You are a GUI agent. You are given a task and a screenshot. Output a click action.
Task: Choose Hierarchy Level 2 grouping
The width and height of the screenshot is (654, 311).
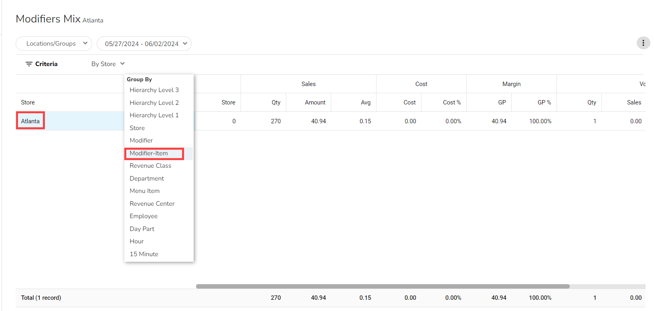click(154, 103)
